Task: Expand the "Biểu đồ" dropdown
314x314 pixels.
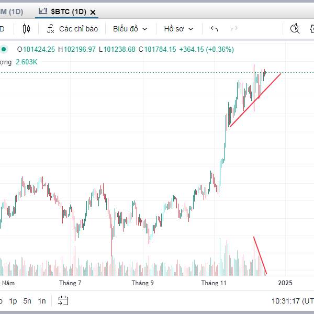Action: coord(130,29)
